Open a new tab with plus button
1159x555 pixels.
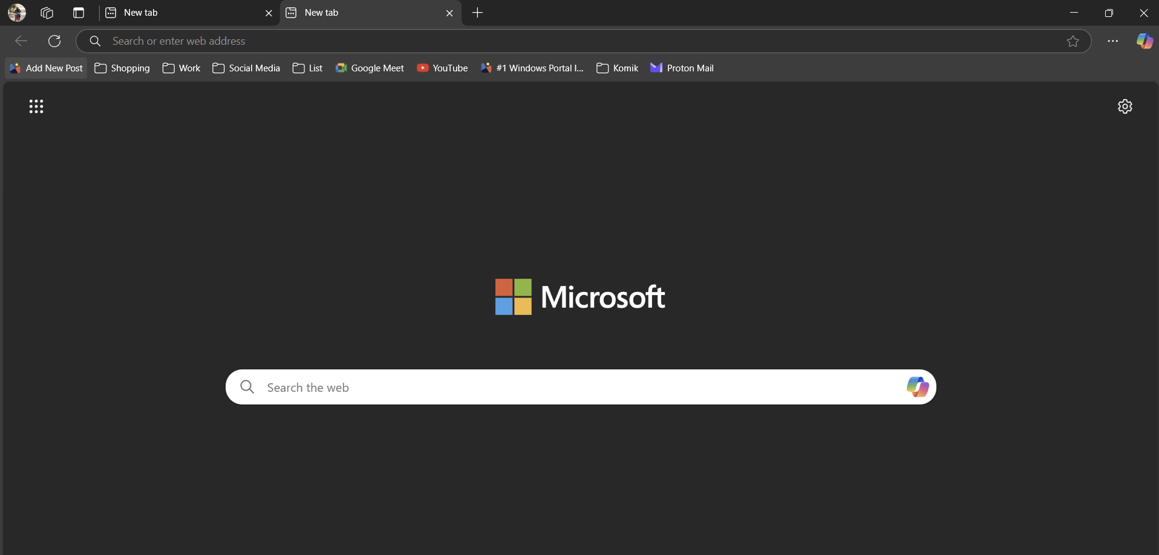point(477,13)
